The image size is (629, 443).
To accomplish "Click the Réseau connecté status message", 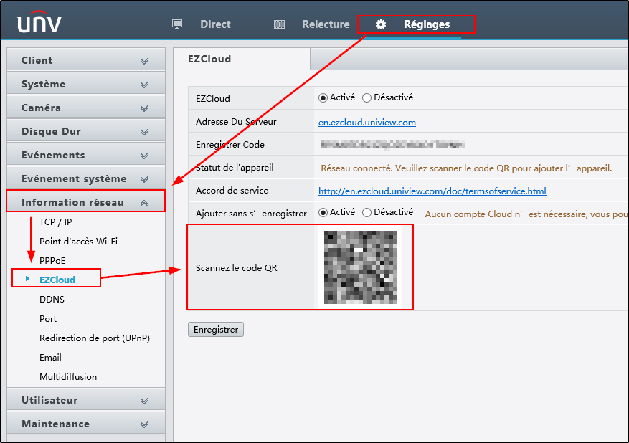I will 466,168.
